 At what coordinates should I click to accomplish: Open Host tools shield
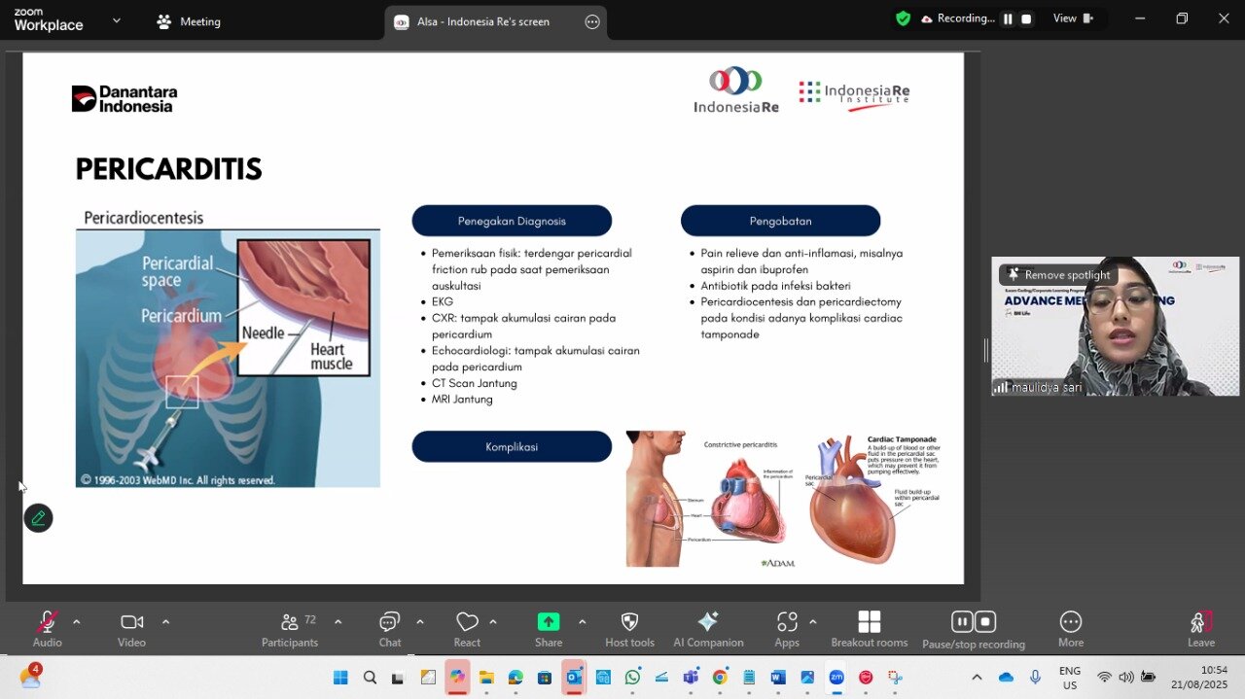629,622
